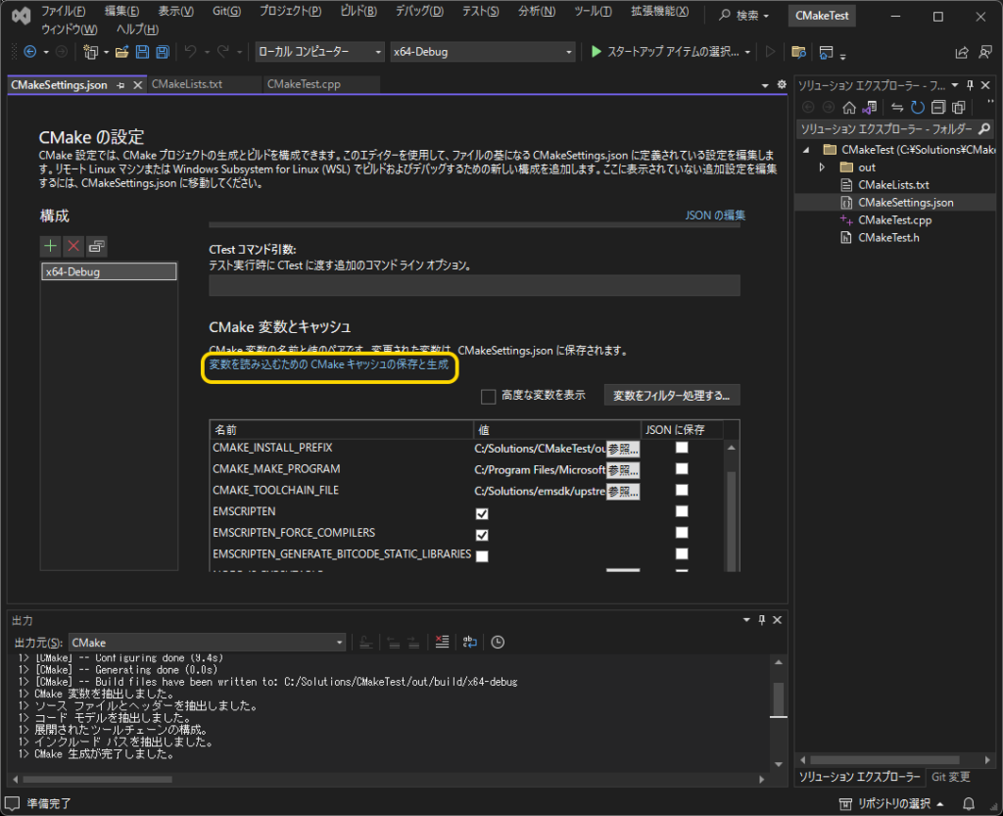Image resolution: width=1003 pixels, height=816 pixels.
Task: Check JSON save box for EMSCRIPTEN_FORCE_COMPILERS
Action: [x=682, y=532]
